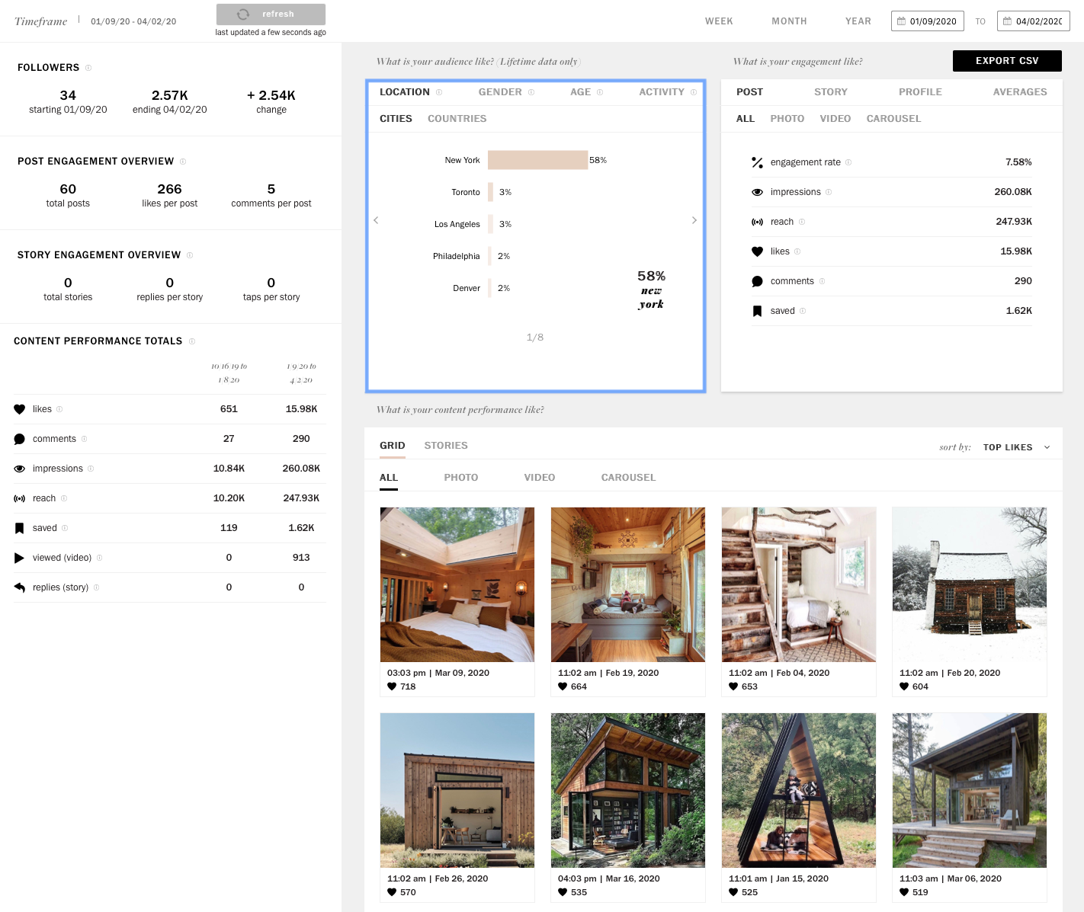The image size is (1084, 912).
Task: Click info icon beside Story Engagement Overview
Action: [190, 255]
